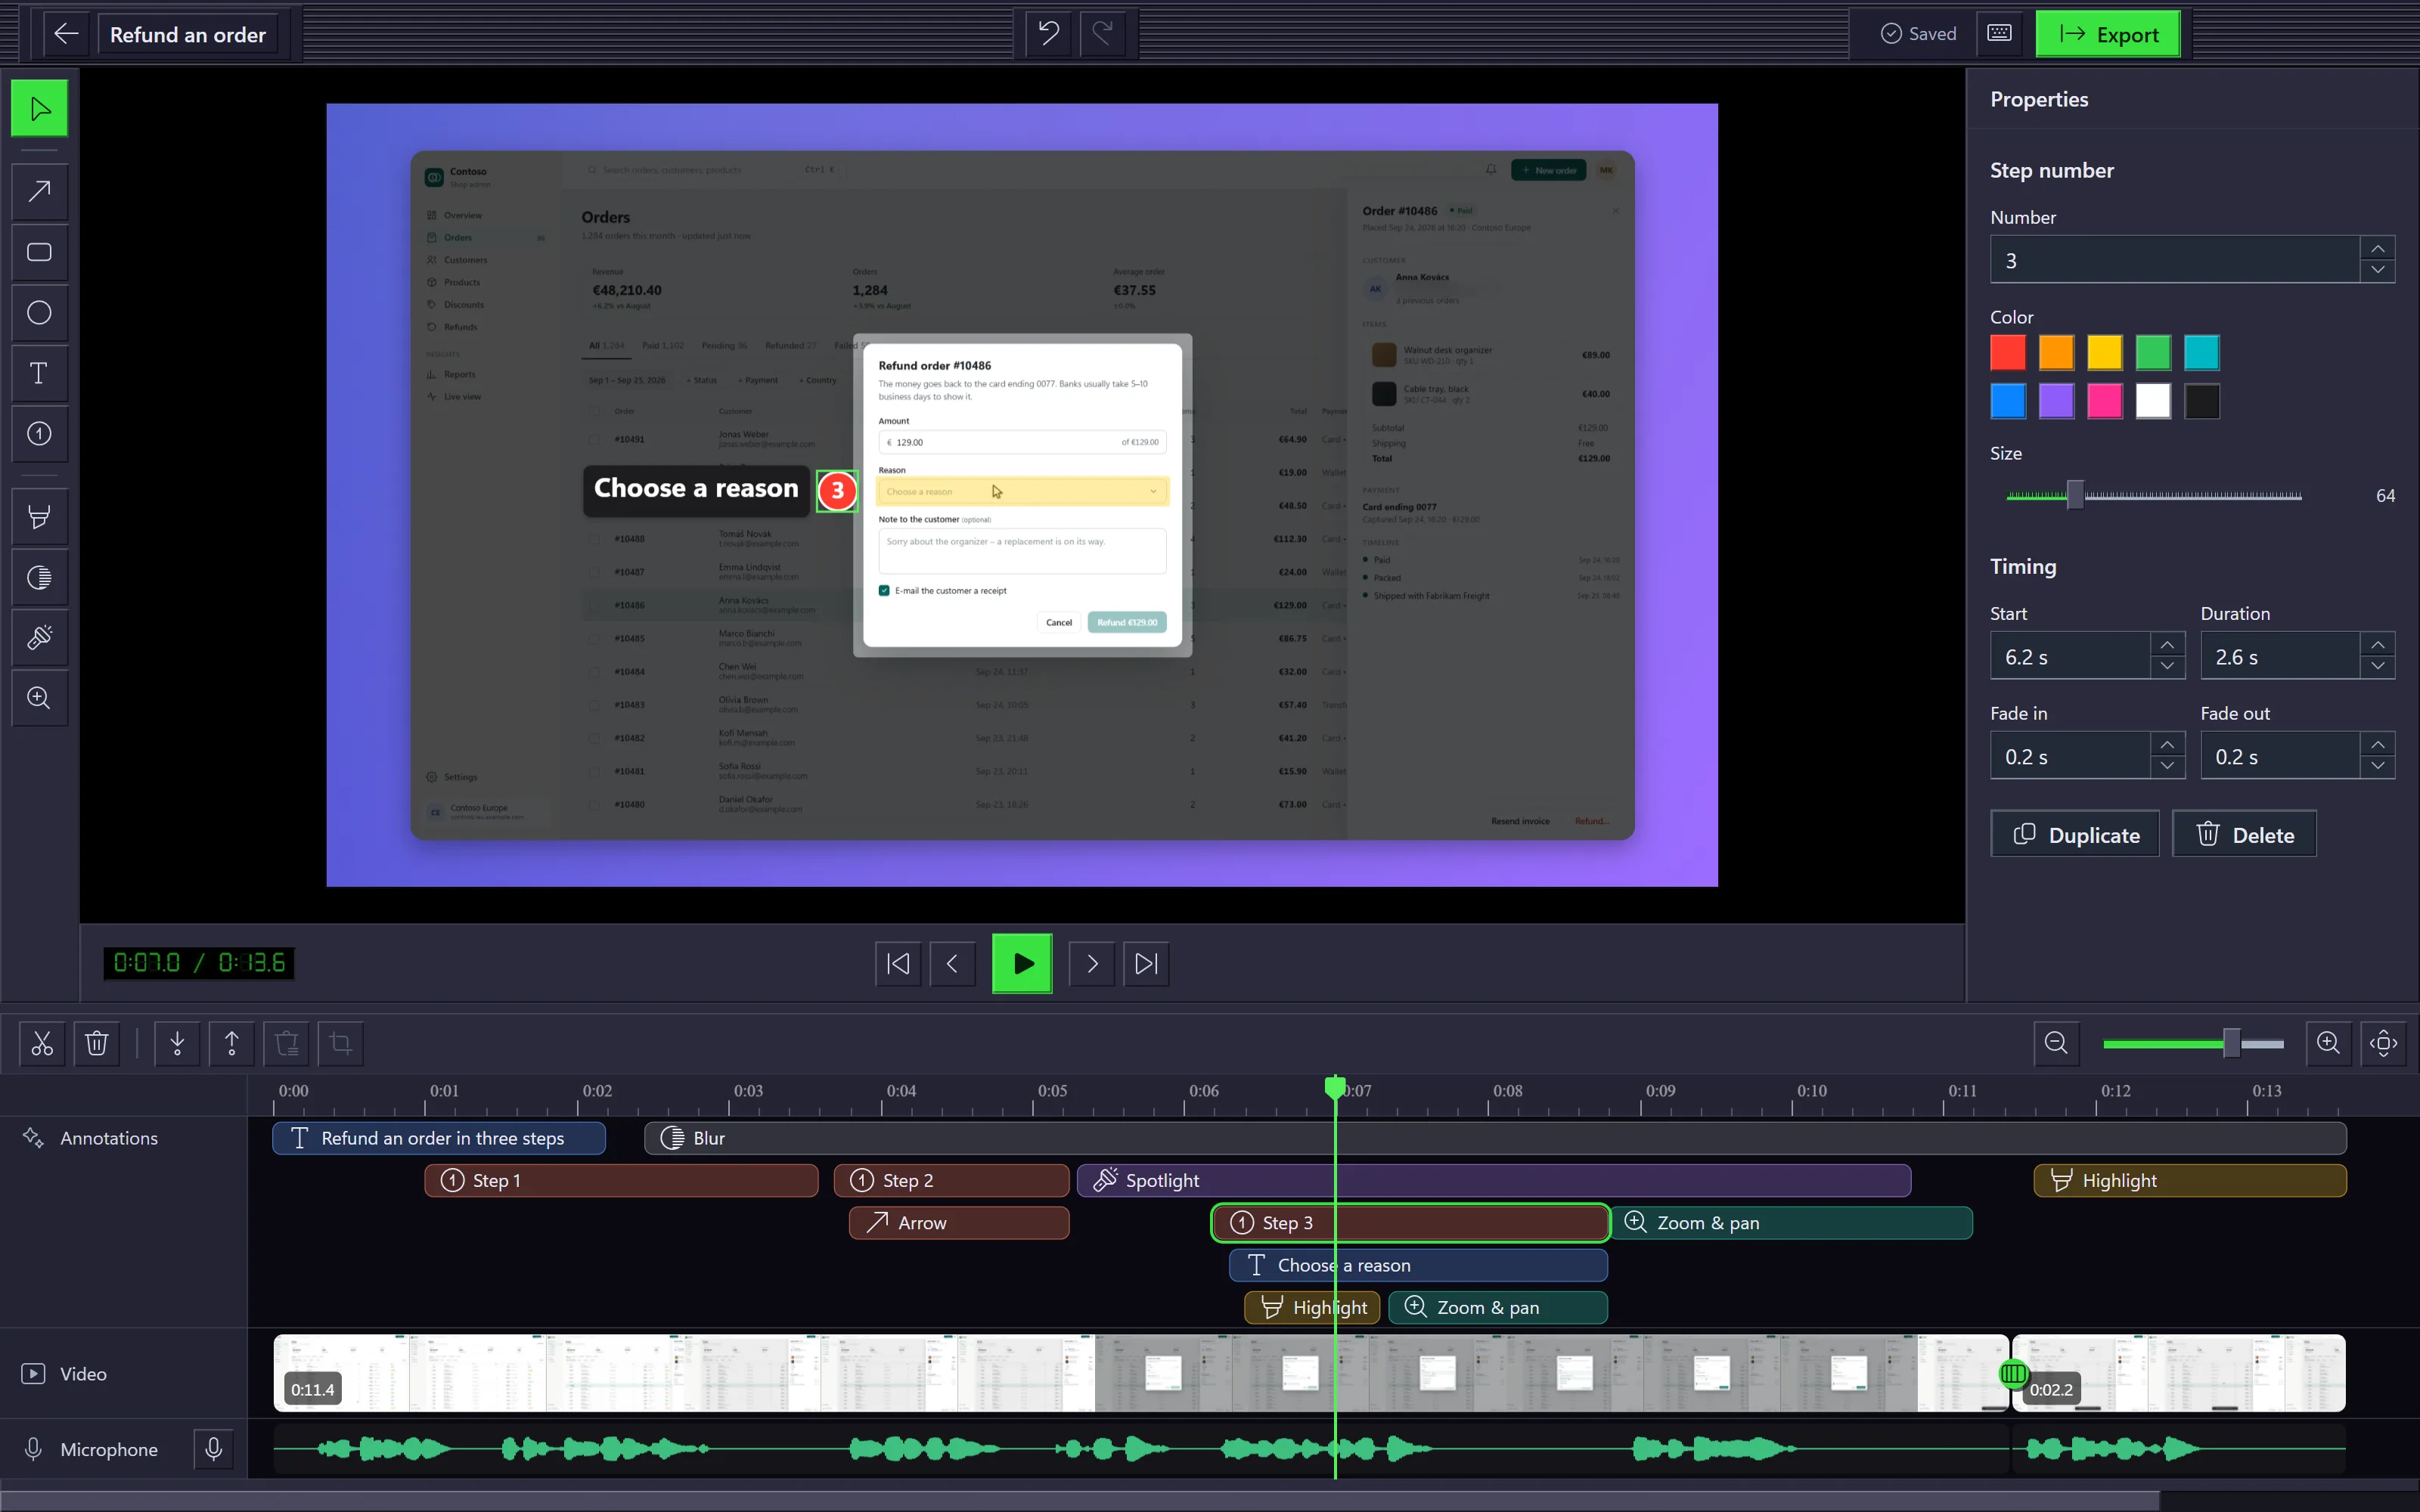Open the keyboard shortcuts icon
Image resolution: width=2420 pixels, height=1512 pixels.
1999,34
